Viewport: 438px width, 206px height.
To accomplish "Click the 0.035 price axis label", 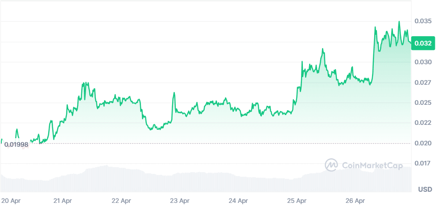I will (x=422, y=21).
